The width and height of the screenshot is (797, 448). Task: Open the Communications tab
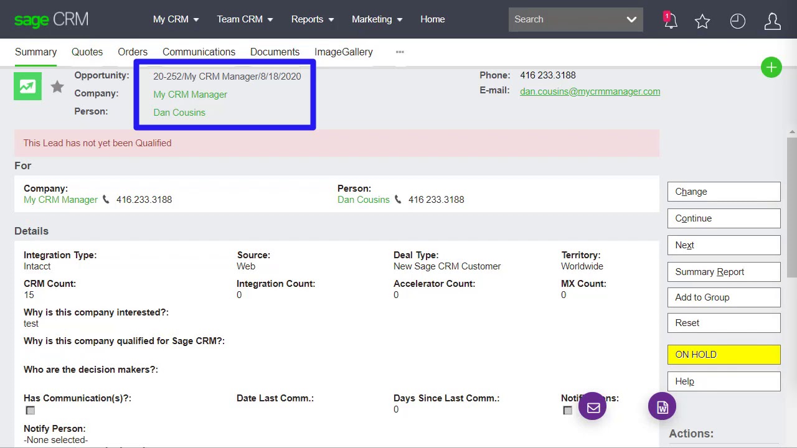coord(199,52)
